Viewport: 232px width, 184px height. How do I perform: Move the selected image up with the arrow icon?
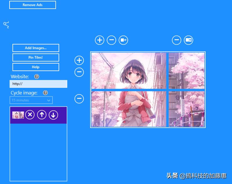pyautogui.click(x=41, y=115)
